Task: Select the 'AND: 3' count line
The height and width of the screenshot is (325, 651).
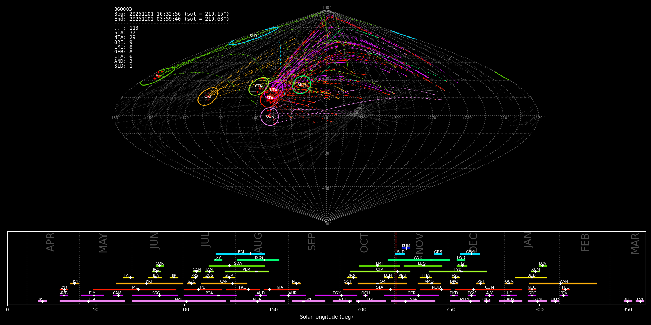Action: click(123, 61)
